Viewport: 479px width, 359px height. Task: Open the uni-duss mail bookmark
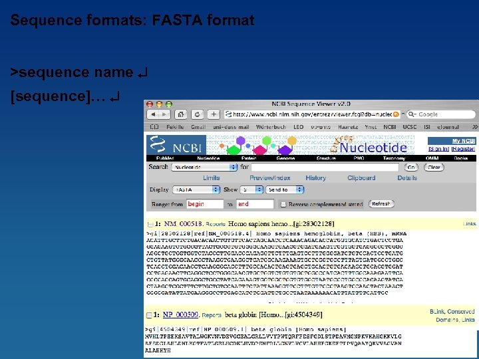click(231, 127)
